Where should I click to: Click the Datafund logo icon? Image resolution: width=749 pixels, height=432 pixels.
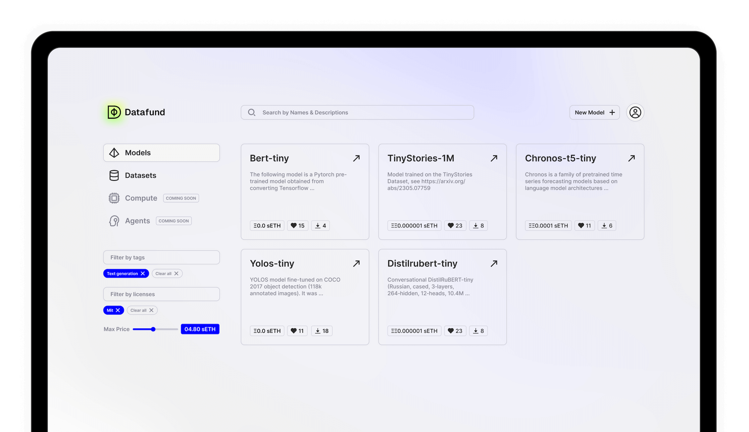114,112
